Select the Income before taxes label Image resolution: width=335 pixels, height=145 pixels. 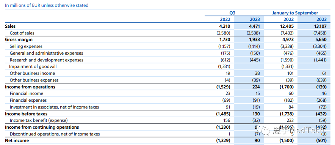pos(26,114)
